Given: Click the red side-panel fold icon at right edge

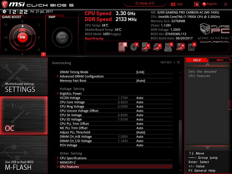Looking at the screenshot, I should click(230, 105).
